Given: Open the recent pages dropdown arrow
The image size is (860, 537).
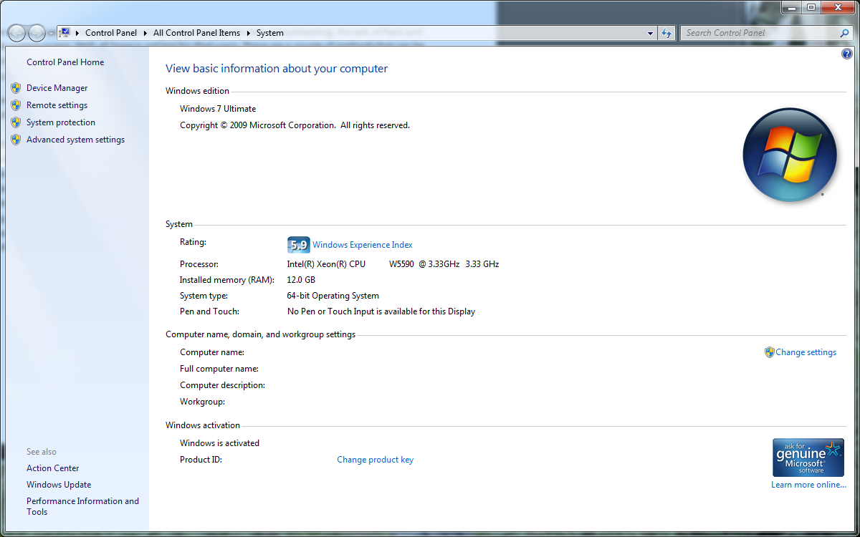Looking at the screenshot, I should 51,33.
